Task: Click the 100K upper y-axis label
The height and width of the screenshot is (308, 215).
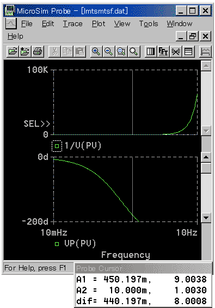Action: coord(38,70)
